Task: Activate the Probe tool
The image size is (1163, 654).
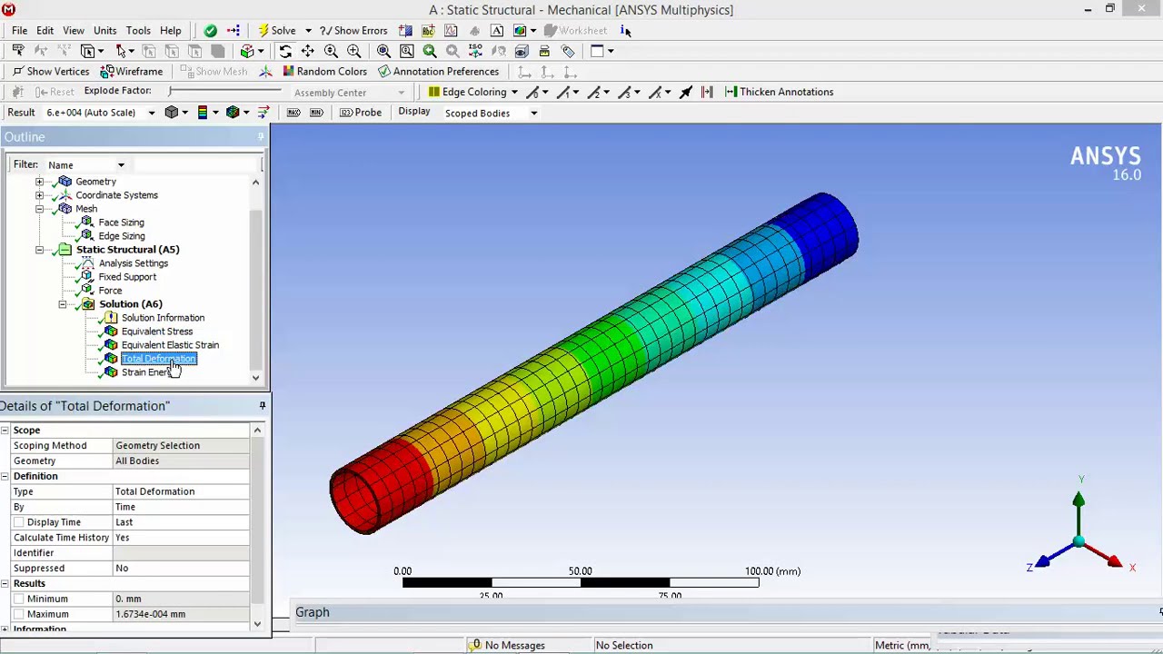Action: (x=361, y=113)
